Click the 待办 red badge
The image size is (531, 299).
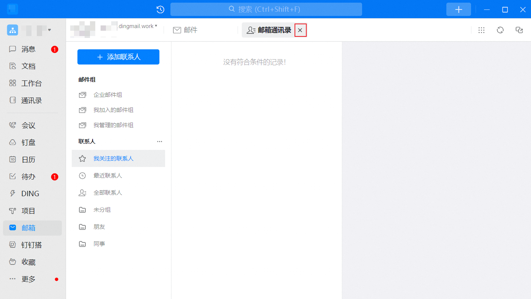(x=55, y=177)
